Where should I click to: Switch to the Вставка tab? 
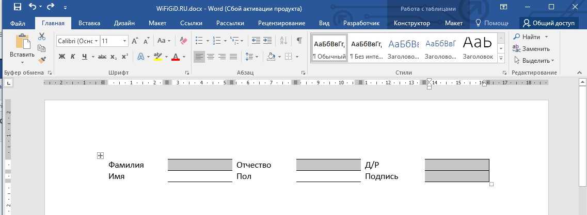[89, 23]
